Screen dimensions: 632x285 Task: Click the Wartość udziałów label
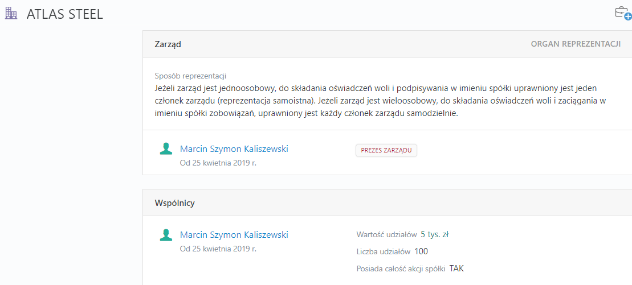coord(387,235)
